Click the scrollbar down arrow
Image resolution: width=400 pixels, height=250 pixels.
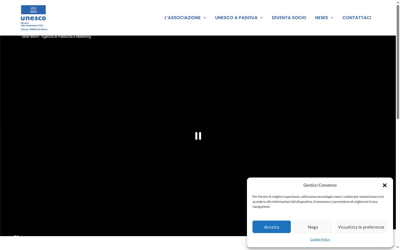[398, 247]
